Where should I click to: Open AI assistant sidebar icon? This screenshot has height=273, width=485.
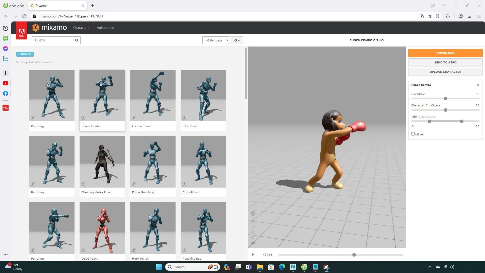coord(6,38)
